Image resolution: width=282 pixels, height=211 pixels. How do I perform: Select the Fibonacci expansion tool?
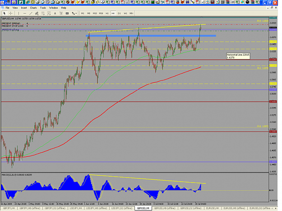(49, 13)
